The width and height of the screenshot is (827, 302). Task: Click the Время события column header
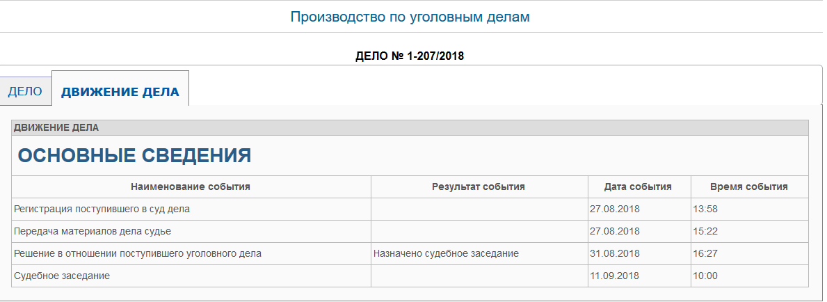pos(749,186)
